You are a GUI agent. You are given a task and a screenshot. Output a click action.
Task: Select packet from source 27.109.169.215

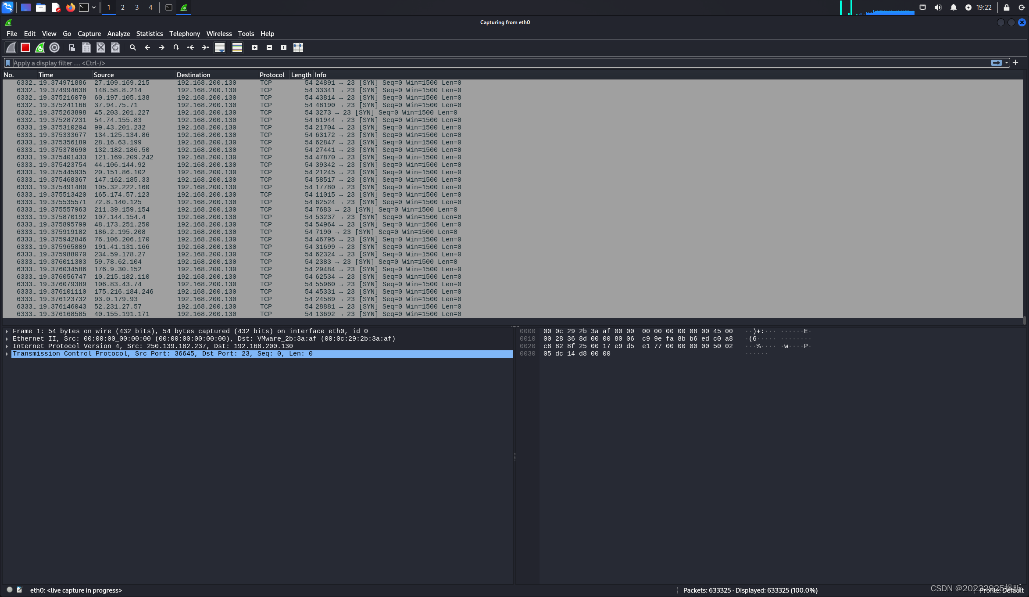point(512,83)
